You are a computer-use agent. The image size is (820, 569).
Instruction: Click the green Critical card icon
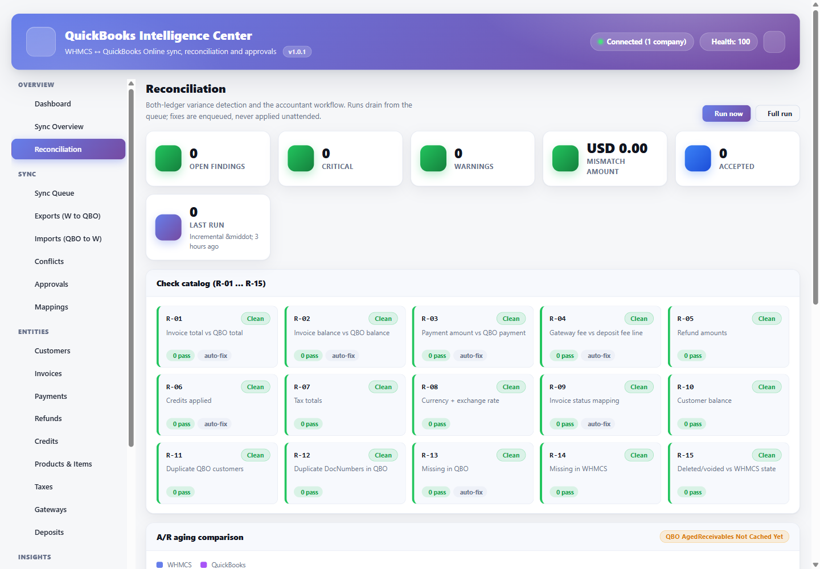coord(301,158)
